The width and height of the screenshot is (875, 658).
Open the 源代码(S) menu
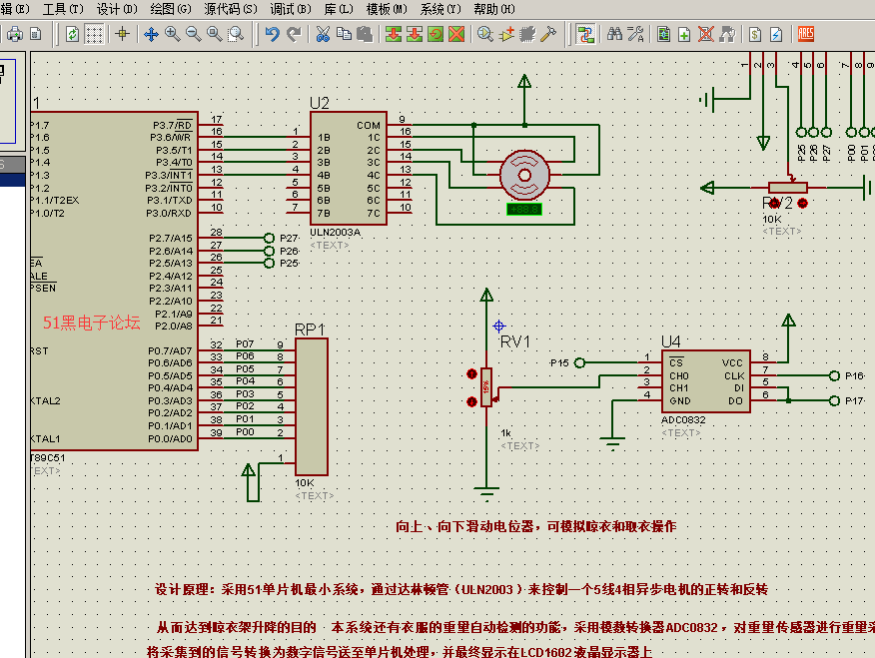tap(230, 9)
